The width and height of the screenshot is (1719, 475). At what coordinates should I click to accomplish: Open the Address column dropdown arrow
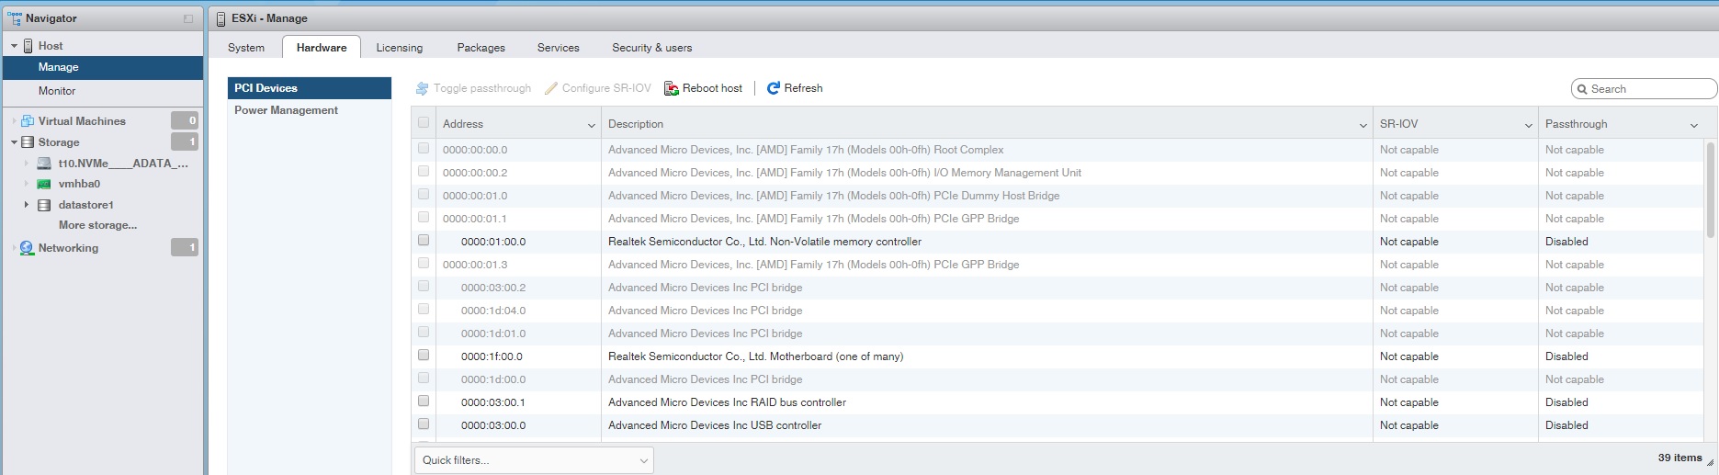[591, 125]
